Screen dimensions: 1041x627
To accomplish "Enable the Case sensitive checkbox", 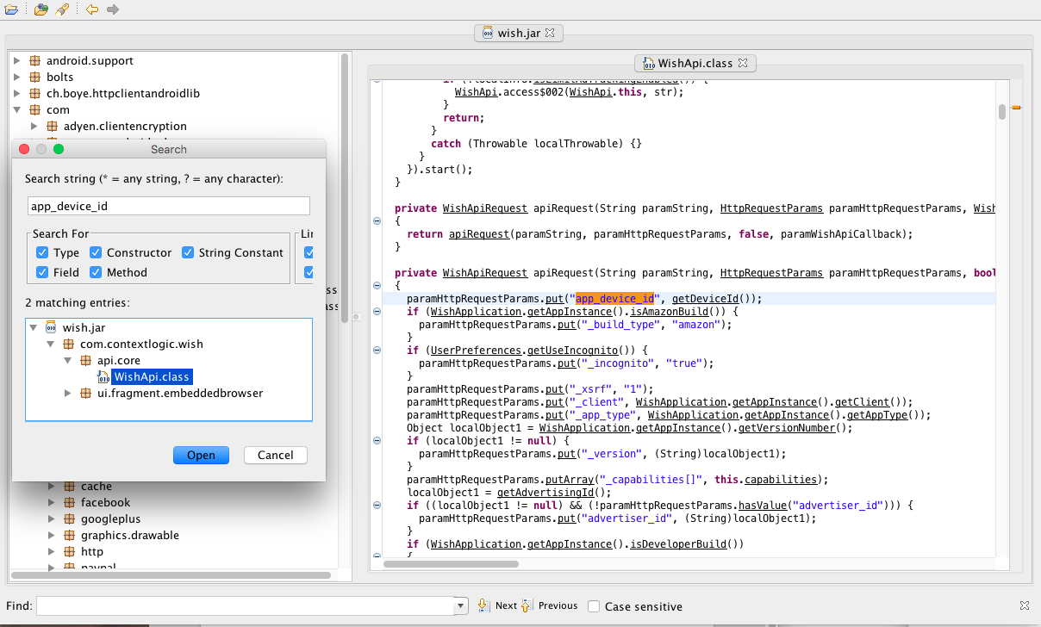I will pyautogui.click(x=594, y=607).
